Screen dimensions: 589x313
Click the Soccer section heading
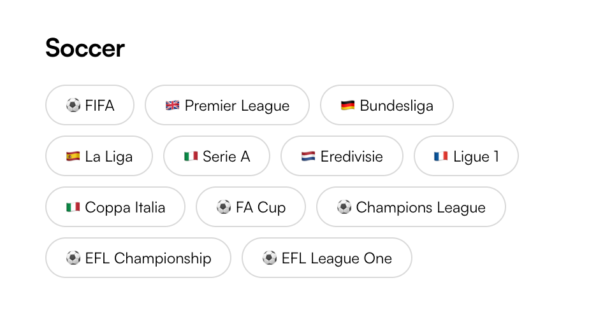click(85, 48)
